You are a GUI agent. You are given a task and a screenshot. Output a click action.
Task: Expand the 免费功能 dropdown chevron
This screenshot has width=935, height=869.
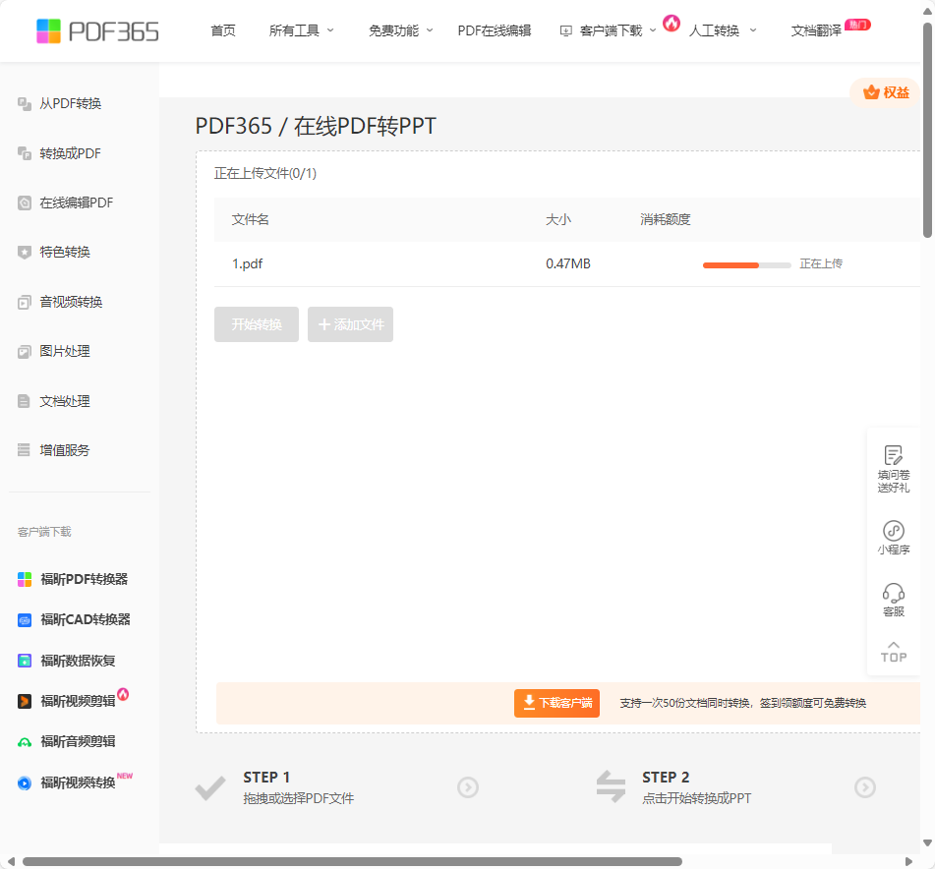pos(430,30)
